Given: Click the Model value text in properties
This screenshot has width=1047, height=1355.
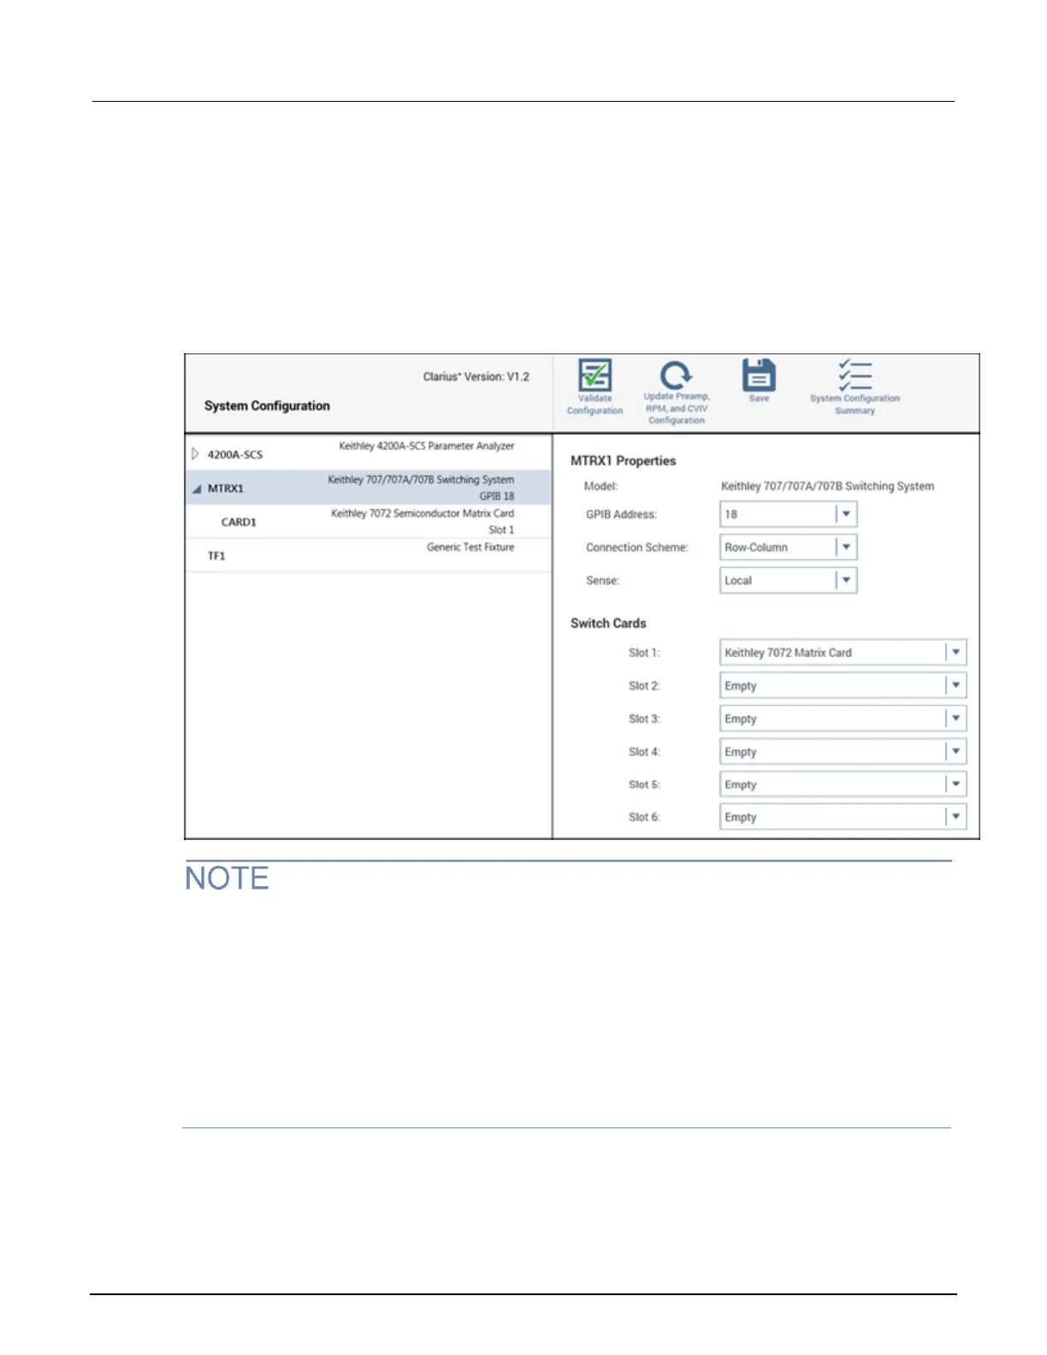Looking at the screenshot, I should click(827, 486).
